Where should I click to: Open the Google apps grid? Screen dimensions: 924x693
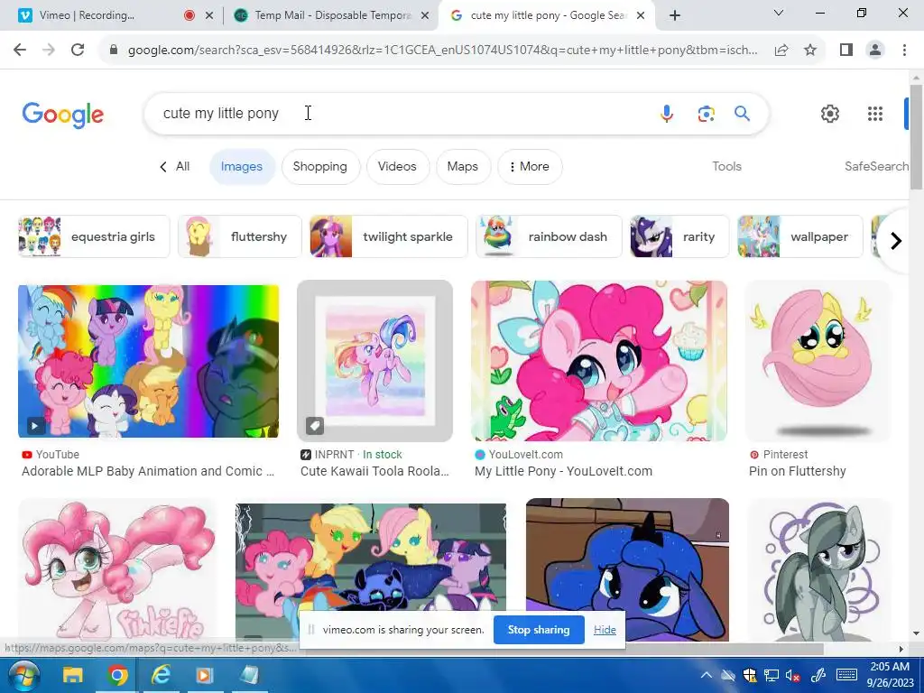pos(875,113)
